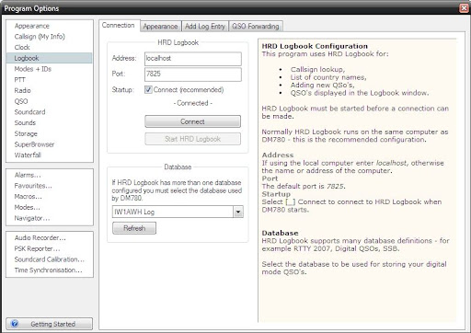Click the Refresh database button

click(x=134, y=228)
